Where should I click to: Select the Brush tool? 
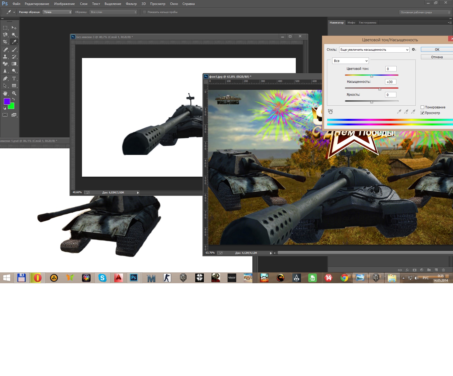coord(14,50)
